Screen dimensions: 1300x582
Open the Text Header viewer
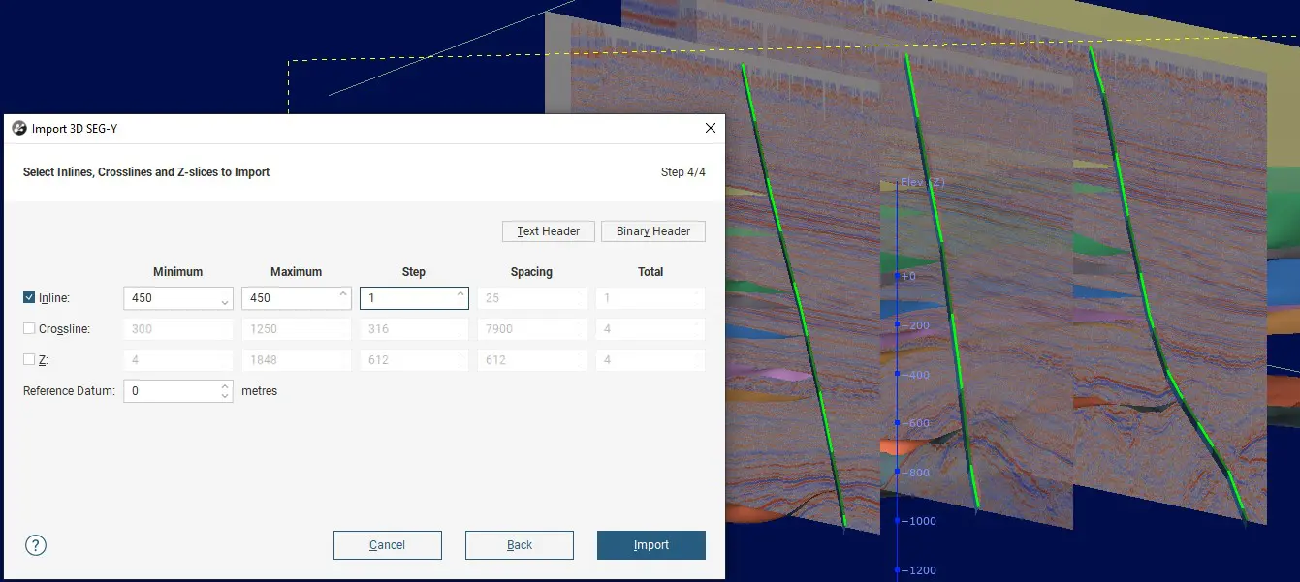548,231
